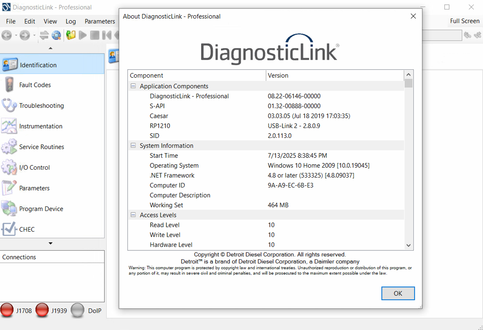Click the J1939 red status indicator
Screen dimensions: 483x330
42,310
